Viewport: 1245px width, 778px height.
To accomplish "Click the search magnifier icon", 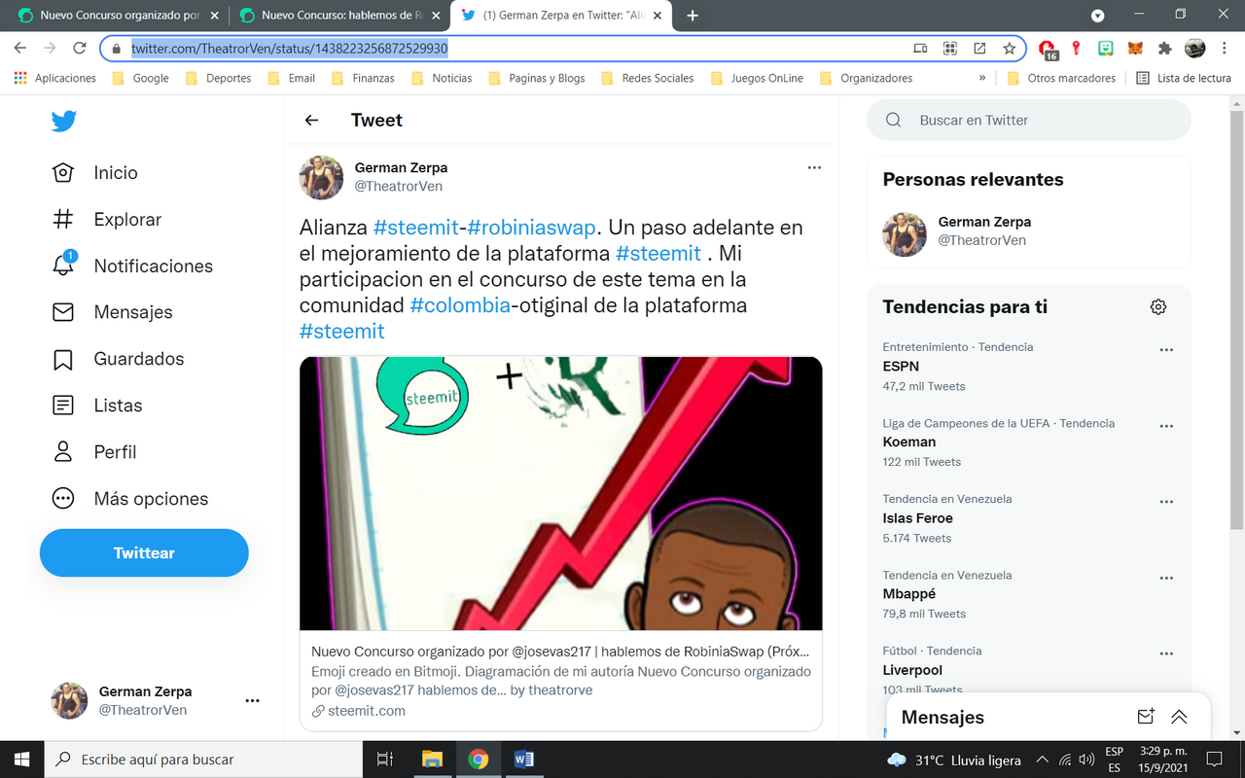I will click(x=893, y=121).
